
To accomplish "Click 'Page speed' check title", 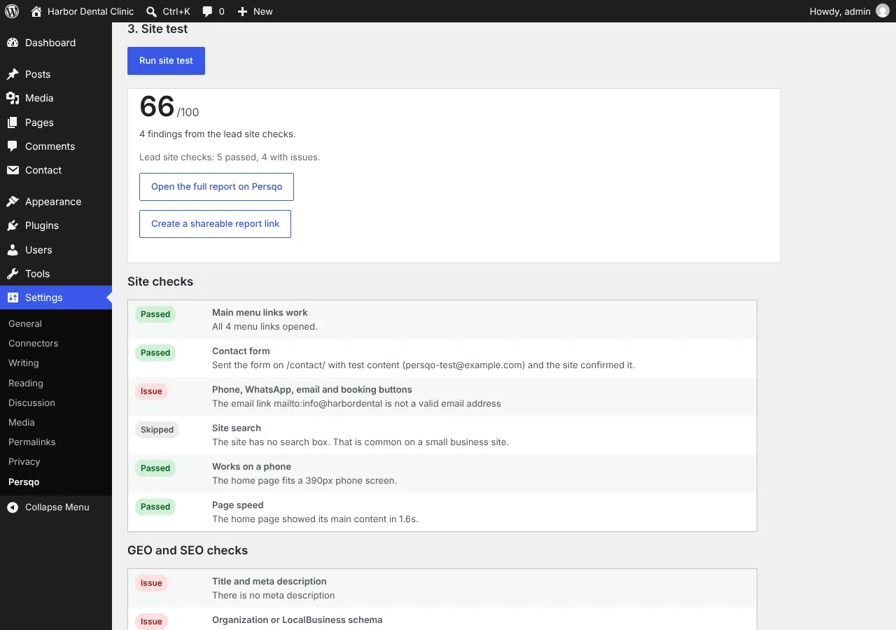I will click(238, 505).
